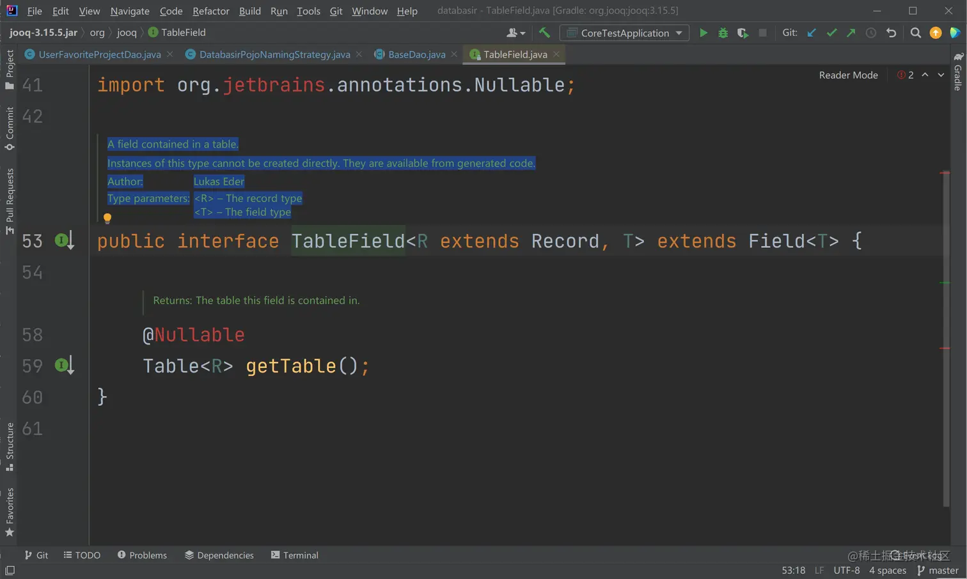Push commits using the green arrow icon

point(851,33)
